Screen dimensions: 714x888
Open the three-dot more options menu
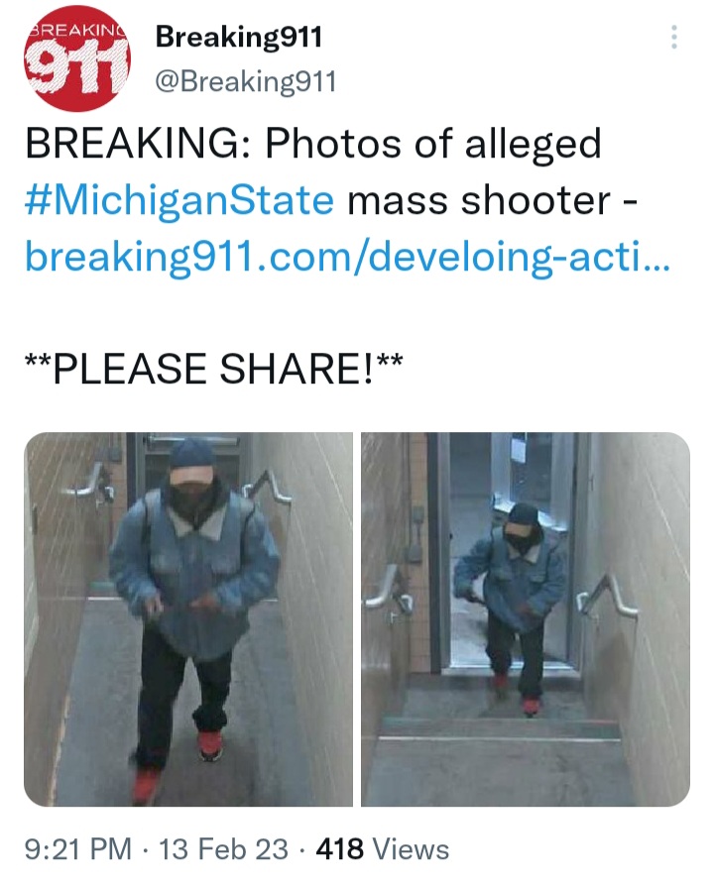pos(673,38)
